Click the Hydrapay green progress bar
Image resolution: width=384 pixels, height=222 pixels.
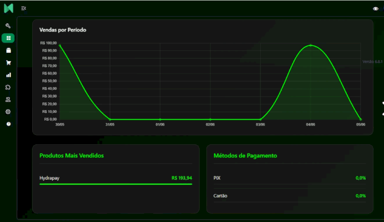(116, 184)
